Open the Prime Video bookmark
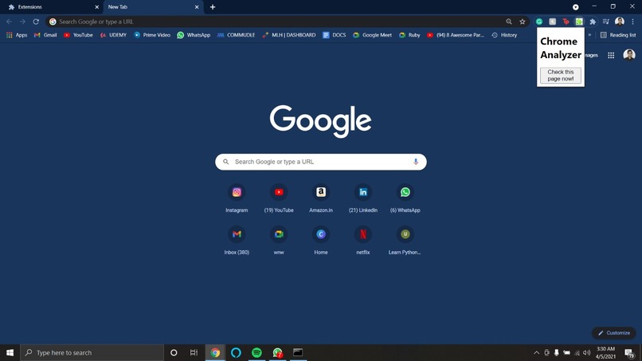Viewport: 642px width, 361px height. click(x=152, y=35)
